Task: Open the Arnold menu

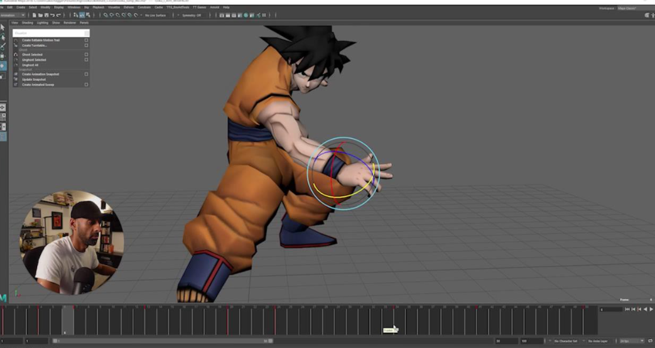Action: (x=215, y=7)
